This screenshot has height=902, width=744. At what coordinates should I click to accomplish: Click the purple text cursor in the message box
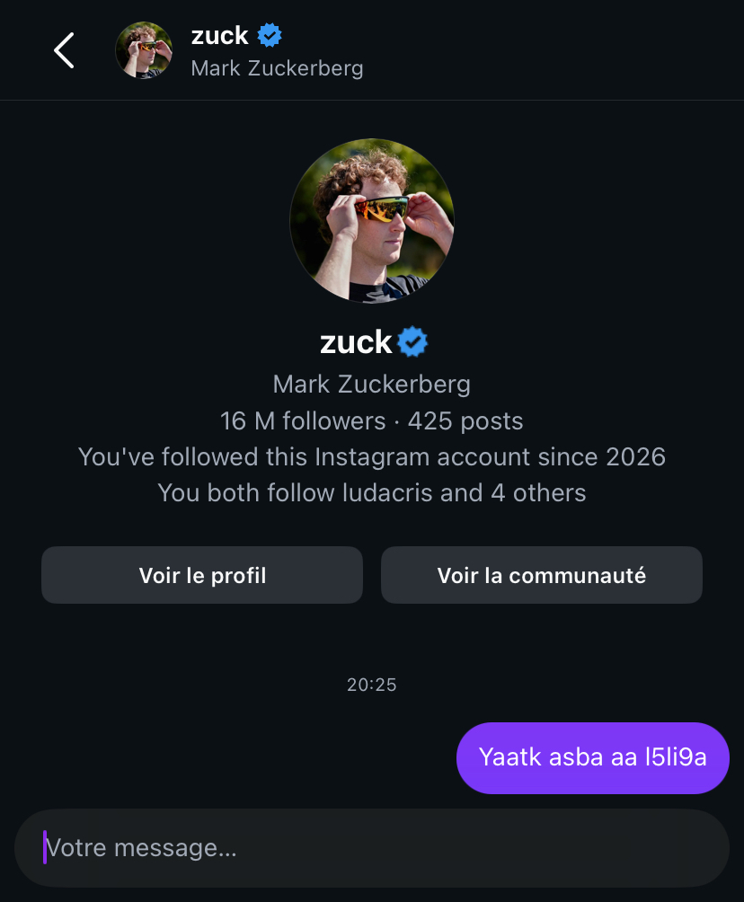point(44,847)
